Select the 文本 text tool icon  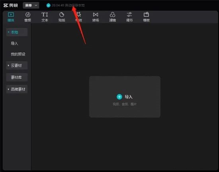(x=45, y=15)
